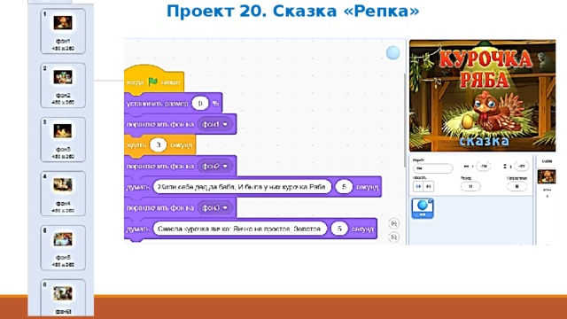Image resolution: width=567 pixels, height=319 pixels.
Task: Click the script area vertical scrollbar
Action: (x=405, y=121)
